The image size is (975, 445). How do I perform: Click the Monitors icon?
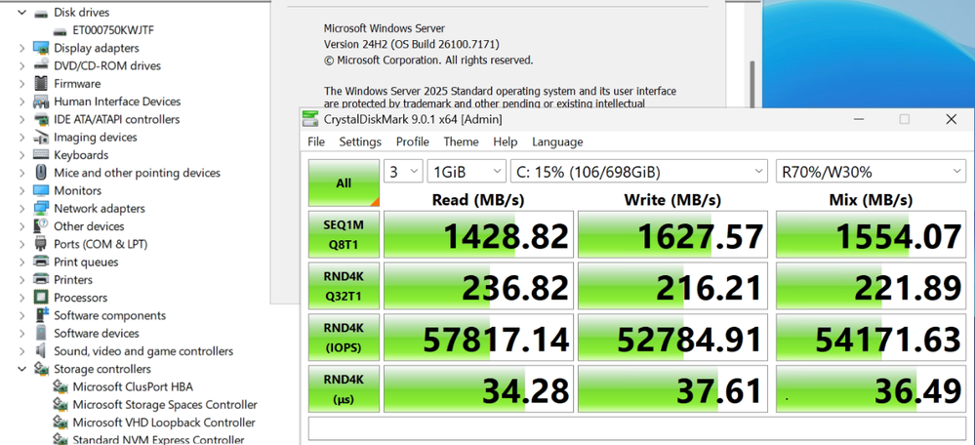click(x=41, y=191)
